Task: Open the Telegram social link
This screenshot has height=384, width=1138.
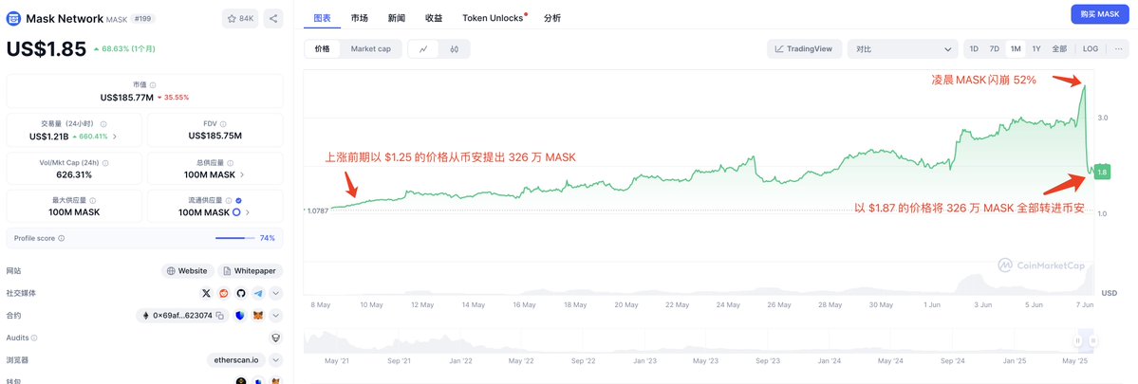Action: point(258,293)
